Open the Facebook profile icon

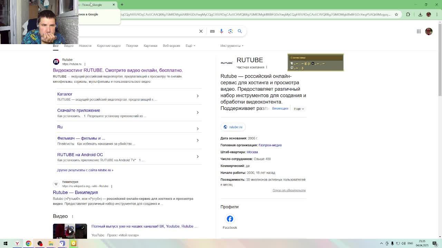click(230, 219)
